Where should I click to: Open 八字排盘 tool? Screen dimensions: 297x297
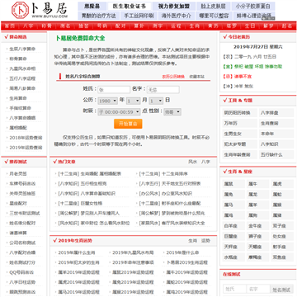pyautogui.click(x=276, y=113)
